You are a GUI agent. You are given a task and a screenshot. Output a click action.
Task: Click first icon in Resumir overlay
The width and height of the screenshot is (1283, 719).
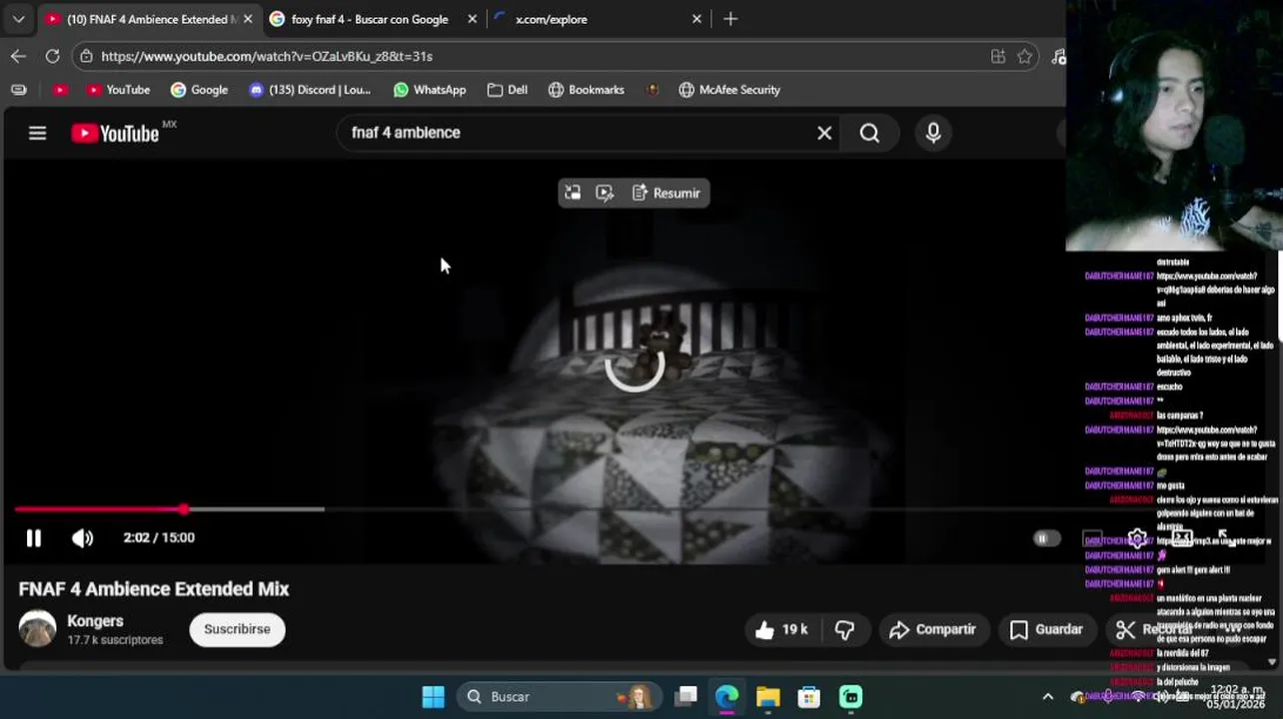tap(573, 193)
